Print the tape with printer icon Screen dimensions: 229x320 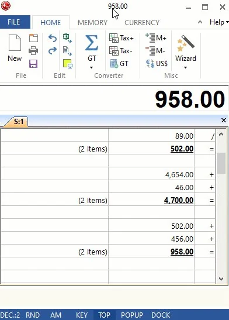[33, 51]
